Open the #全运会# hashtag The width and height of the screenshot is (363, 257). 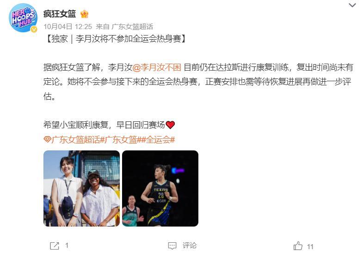click(158, 139)
